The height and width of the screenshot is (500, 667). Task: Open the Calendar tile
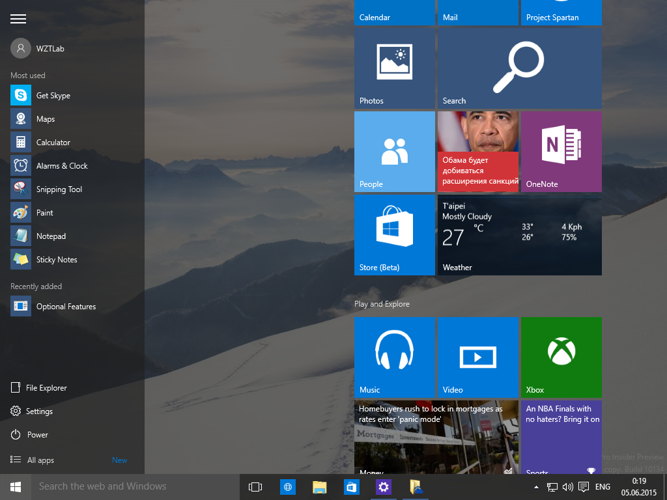(x=395, y=12)
